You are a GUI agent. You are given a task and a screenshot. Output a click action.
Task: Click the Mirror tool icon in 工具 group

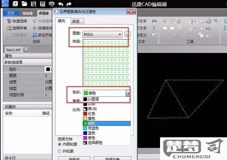tap(179, 21)
